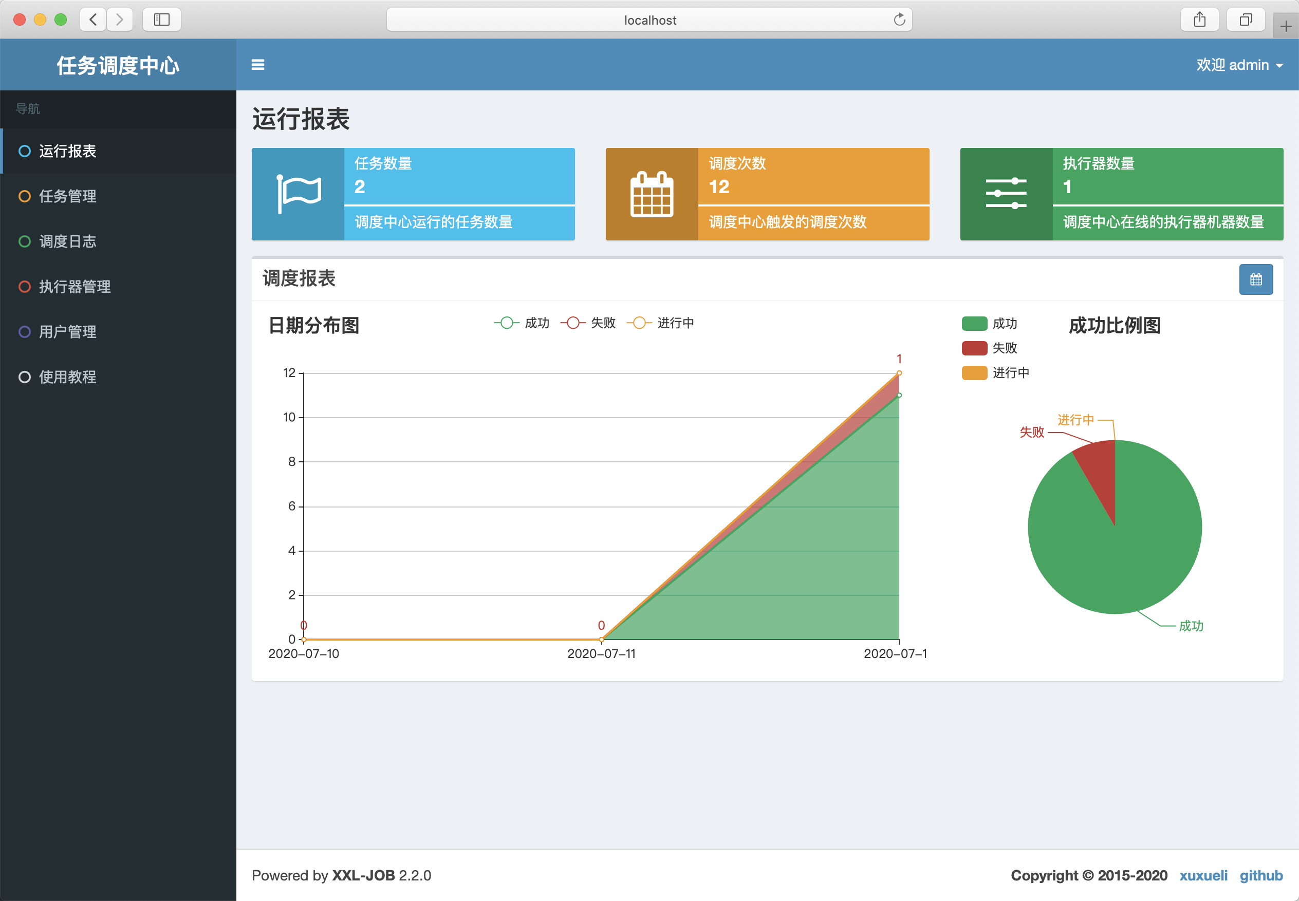Viewport: 1299px width, 901px height.
Task: Click the calendar icon on 调度次数 card
Action: click(x=652, y=194)
